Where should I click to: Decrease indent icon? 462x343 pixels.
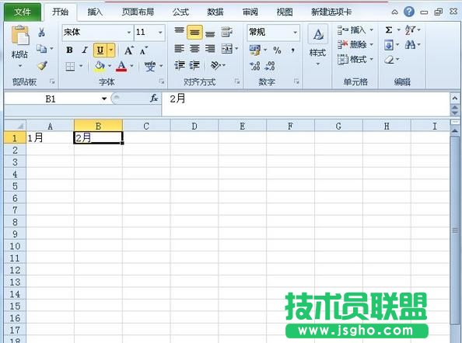(179, 65)
